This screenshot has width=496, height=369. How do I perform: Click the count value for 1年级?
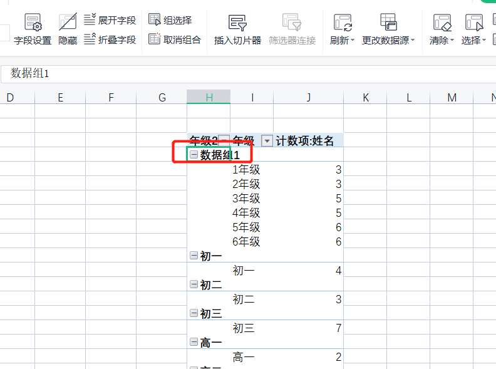click(338, 170)
